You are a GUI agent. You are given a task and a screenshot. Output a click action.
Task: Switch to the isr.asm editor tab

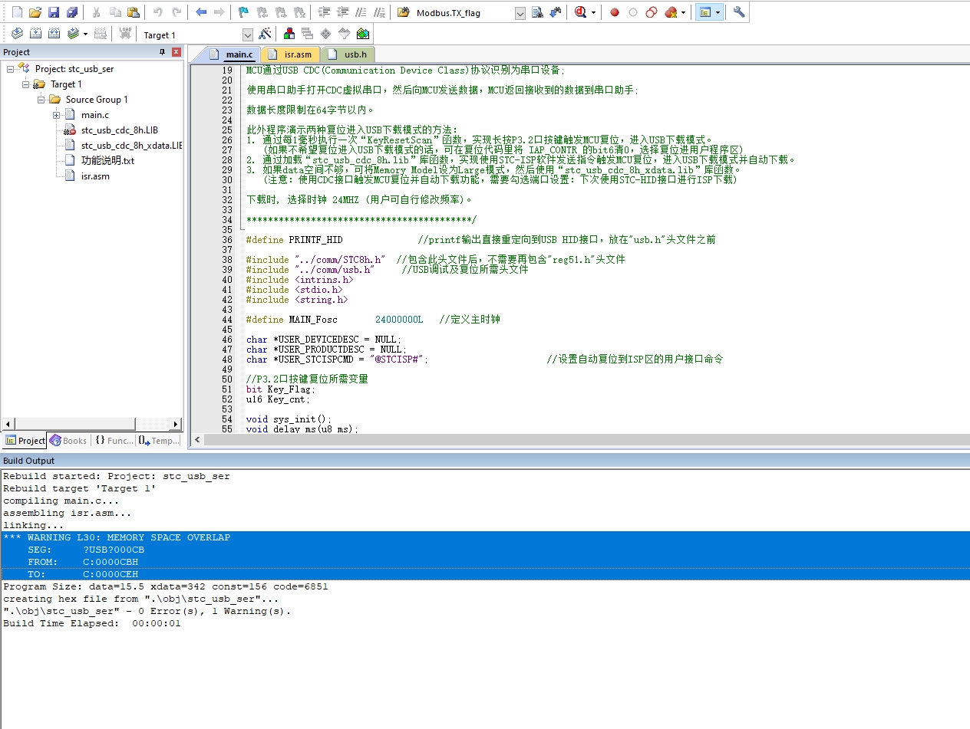(290, 54)
